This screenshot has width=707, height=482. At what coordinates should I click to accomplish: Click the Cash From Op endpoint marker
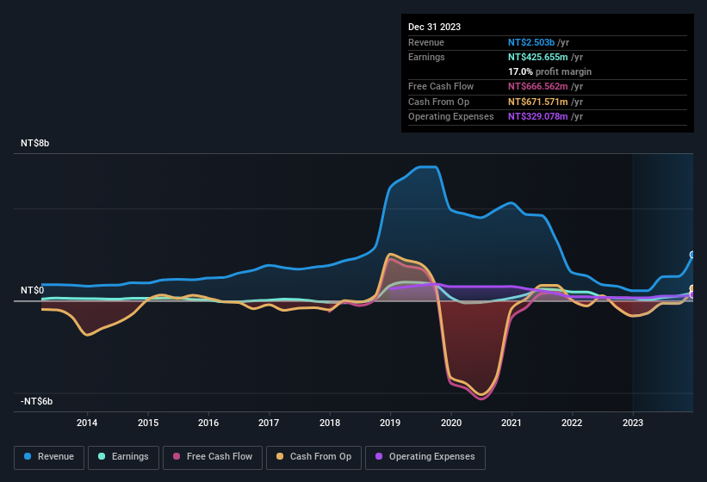coord(692,289)
